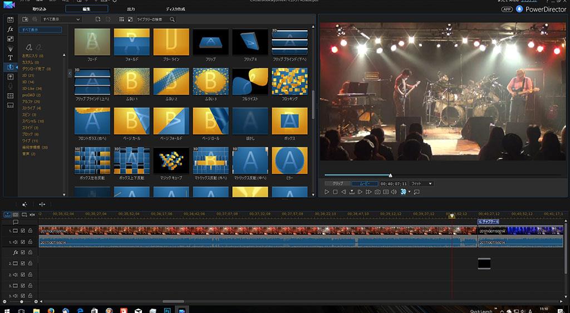Click the APP button near PowerDirector
The height and width of the screenshot is (313, 570).
507,9
